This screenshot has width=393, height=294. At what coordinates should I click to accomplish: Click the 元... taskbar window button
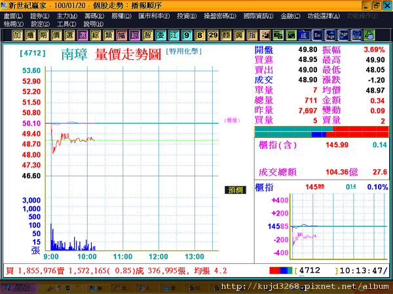tap(123, 289)
